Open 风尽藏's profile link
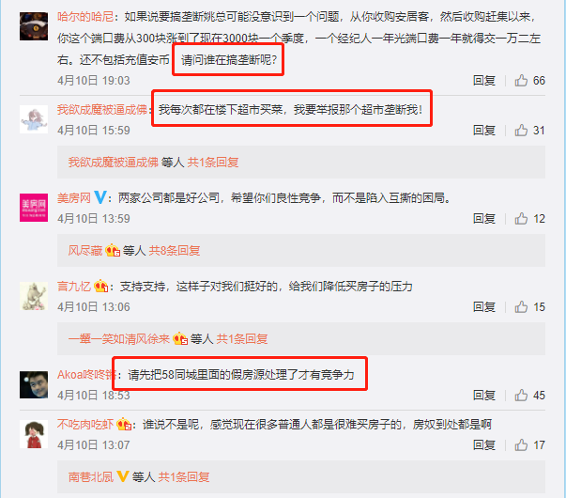Image resolution: width=566 pixels, height=498 pixels. click(85, 251)
